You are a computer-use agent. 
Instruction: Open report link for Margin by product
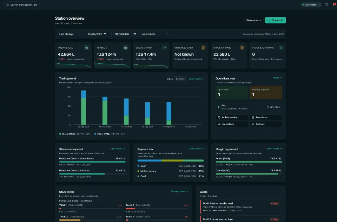click(274, 148)
